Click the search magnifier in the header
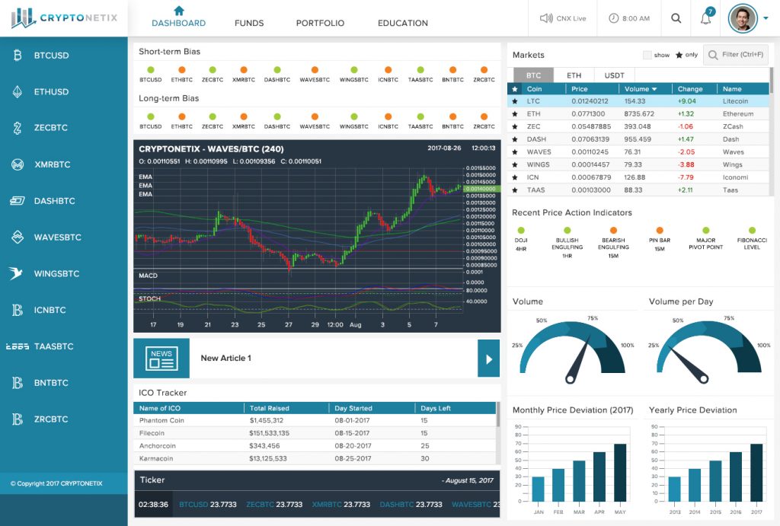The image size is (780, 526). point(676,18)
